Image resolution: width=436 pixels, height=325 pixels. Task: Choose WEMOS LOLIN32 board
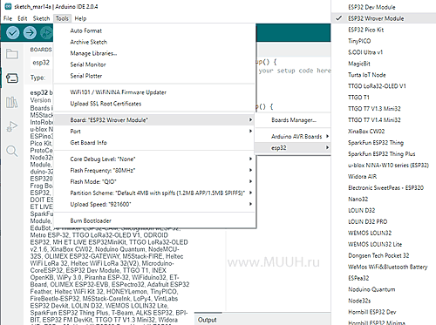click(384, 233)
